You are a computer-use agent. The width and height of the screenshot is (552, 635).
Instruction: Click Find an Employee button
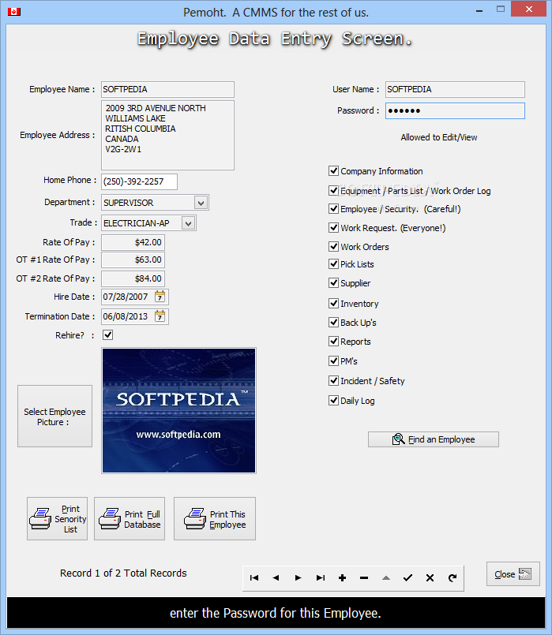coord(434,439)
